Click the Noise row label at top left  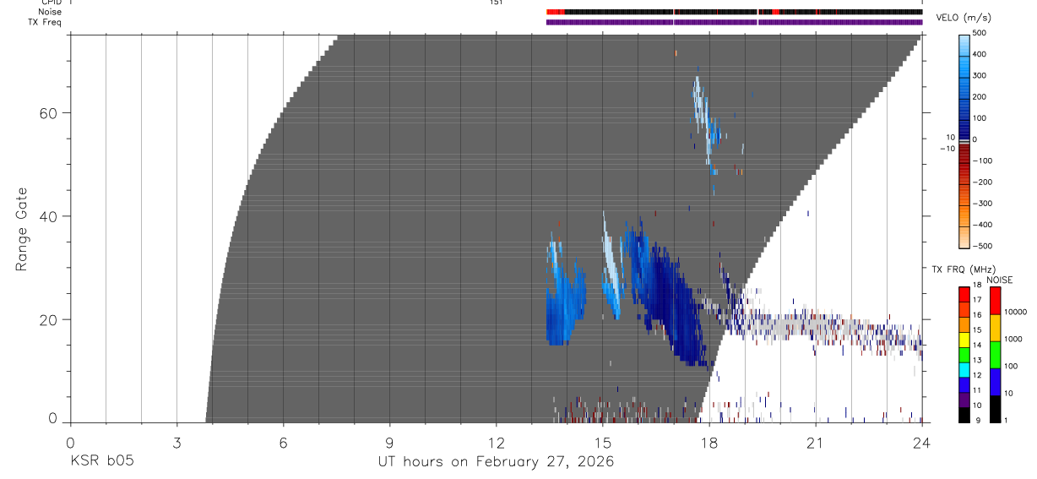50,12
